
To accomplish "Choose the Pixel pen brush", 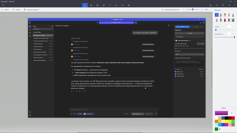I will click(233, 15).
